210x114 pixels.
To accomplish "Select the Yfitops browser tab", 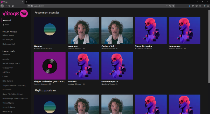I will (x=12, y=2).
